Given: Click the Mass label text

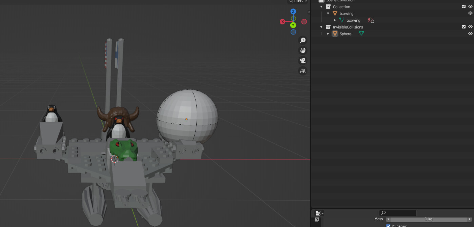Looking at the screenshot, I should coord(378,219).
